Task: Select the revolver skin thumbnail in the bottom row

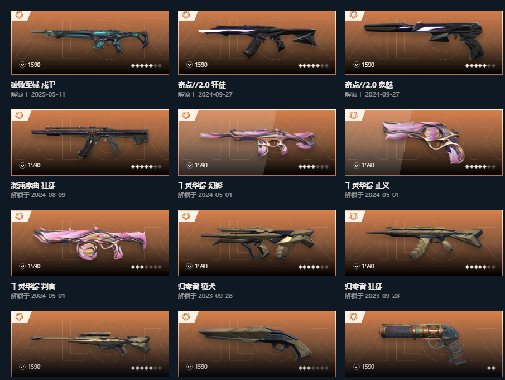Action: (424, 344)
